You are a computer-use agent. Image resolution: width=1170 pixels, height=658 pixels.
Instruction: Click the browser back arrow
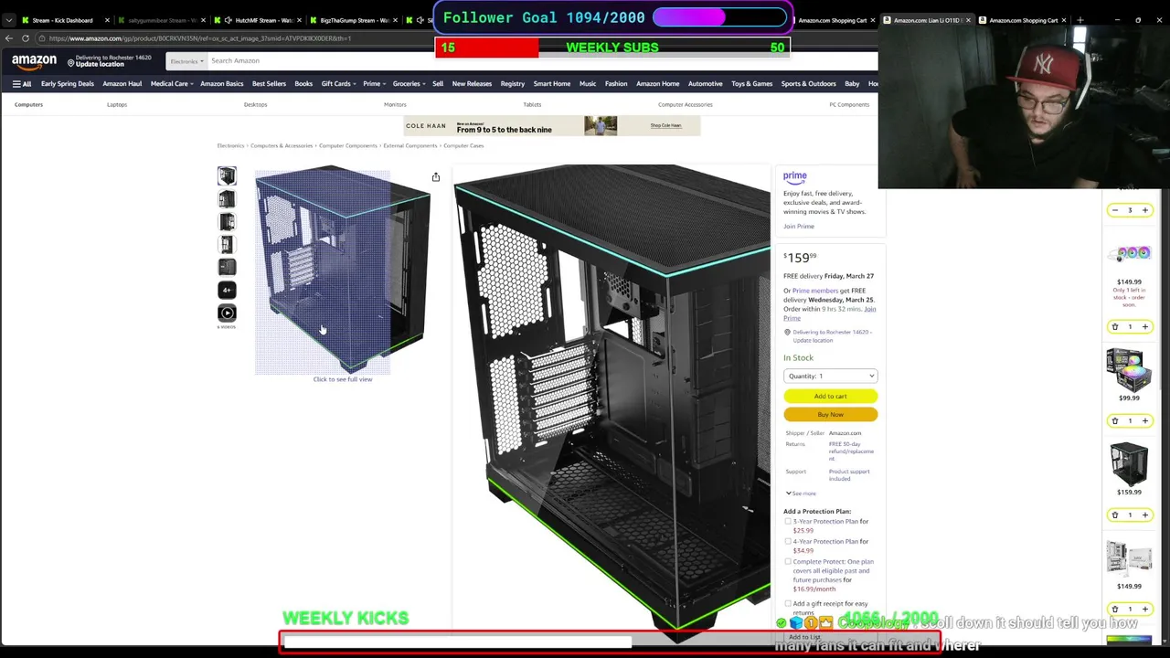click(x=9, y=38)
